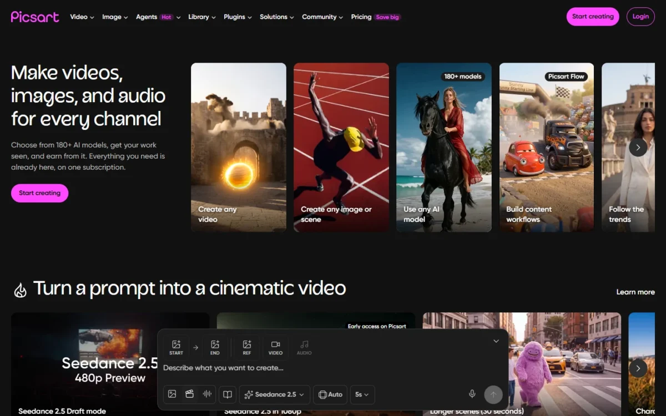Expand the Image menu
This screenshot has width=666, height=416.
pyautogui.click(x=115, y=17)
